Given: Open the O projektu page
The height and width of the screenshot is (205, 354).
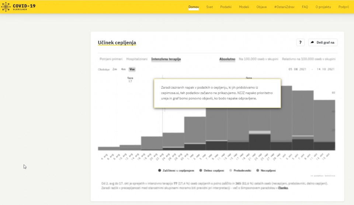Looking at the screenshot, I should 323,7.
